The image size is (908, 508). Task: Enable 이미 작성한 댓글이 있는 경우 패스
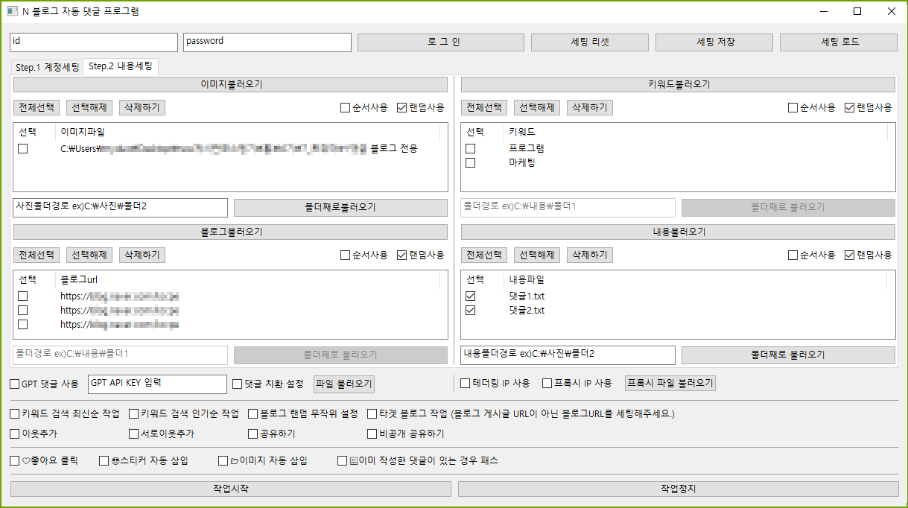[x=342, y=460]
